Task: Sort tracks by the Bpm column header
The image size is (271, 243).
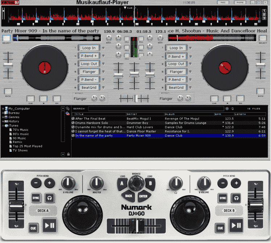Action: tap(225, 114)
